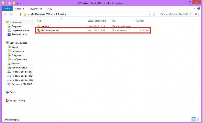Select the KMSAuto Net.exe file
The width and height of the screenshot is (203, 123).
coord(50,31)
